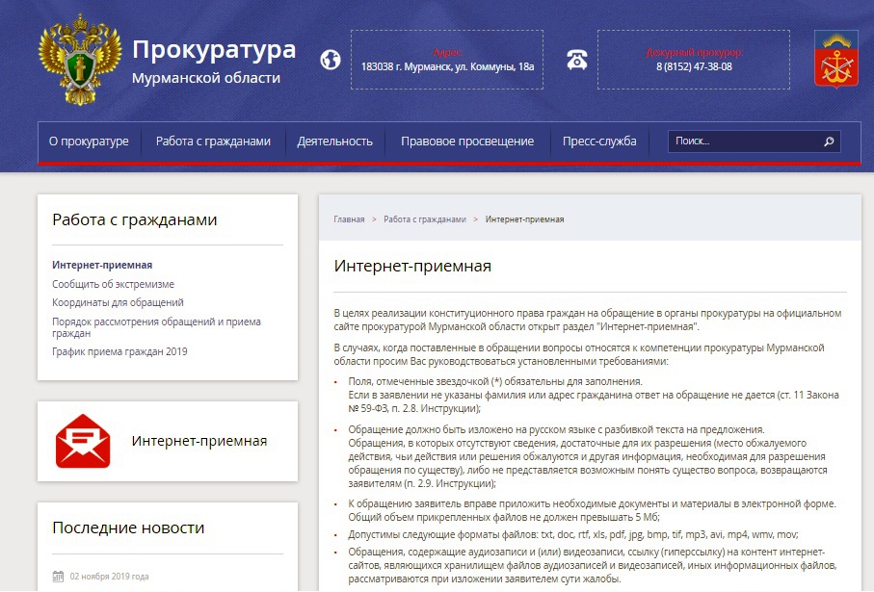Open the Координаты для обращений link
Image resolution: width=874 pixels, height=592 pixels.
118,302
